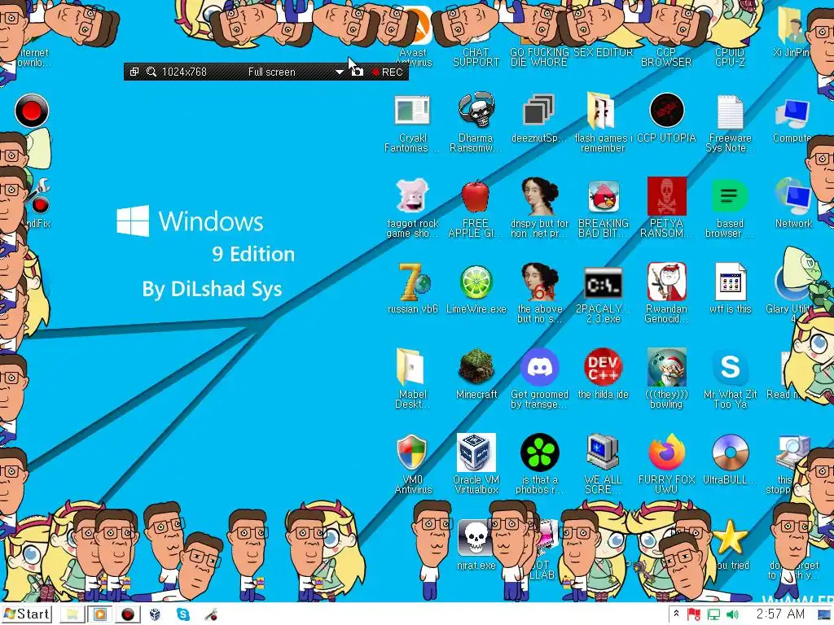Open the Mr What Zit Too Ya Skype icon
Viewport: 834px width, 625px height.
pos(730,367)
